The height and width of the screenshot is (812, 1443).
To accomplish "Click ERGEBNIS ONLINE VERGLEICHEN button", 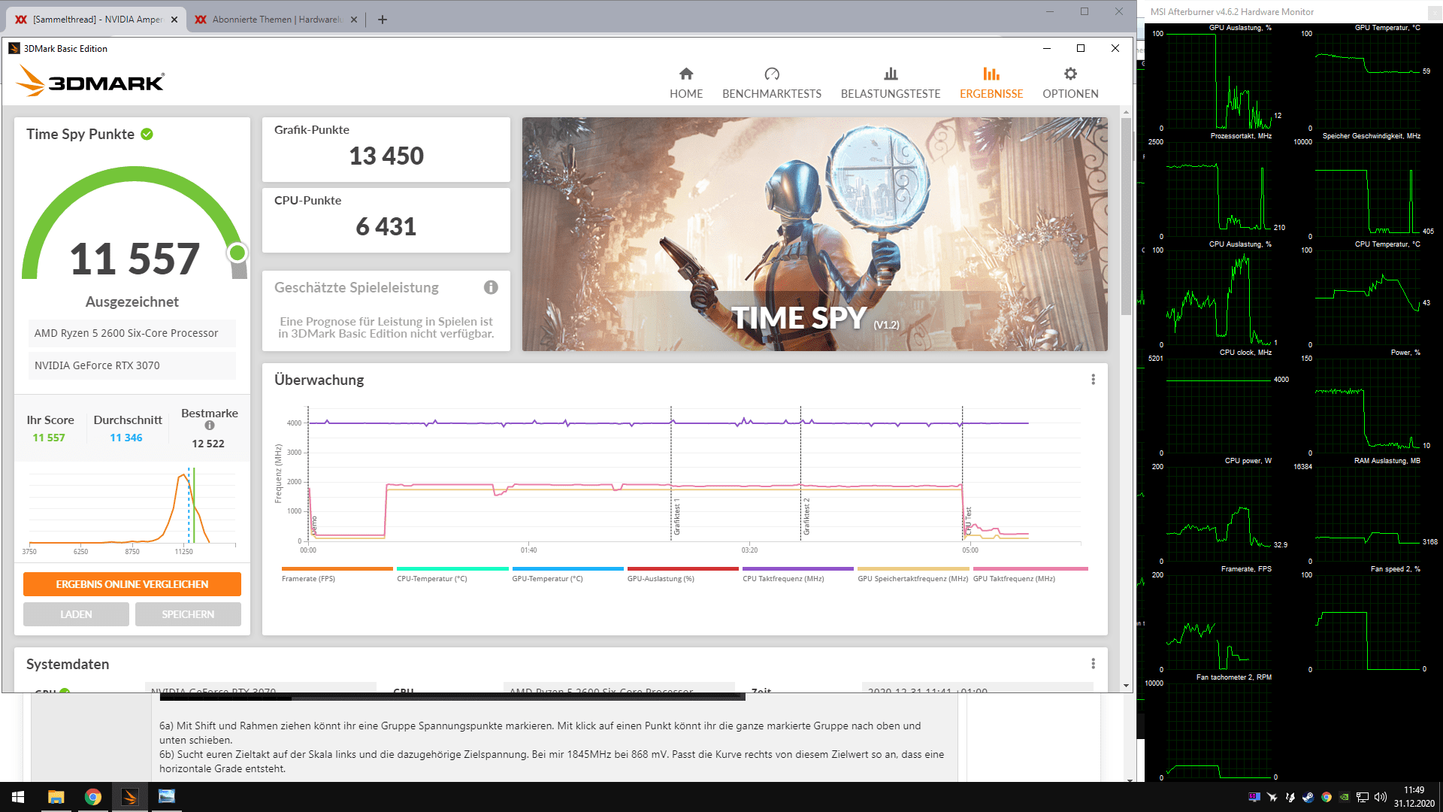I will tap(132, 584).
